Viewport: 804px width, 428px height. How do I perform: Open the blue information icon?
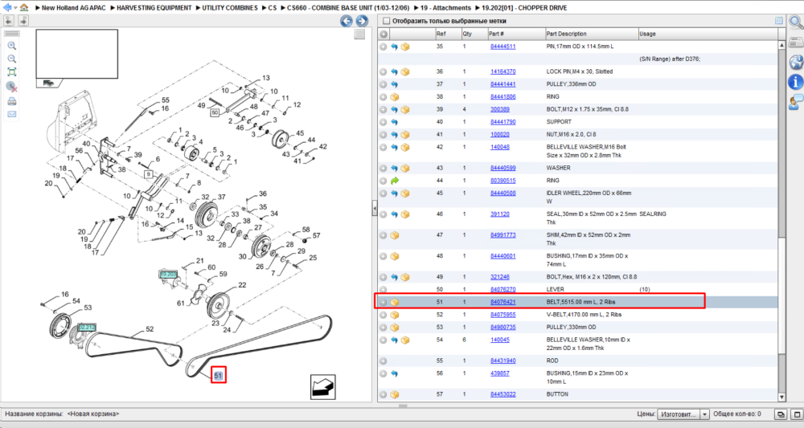[796, 82]
